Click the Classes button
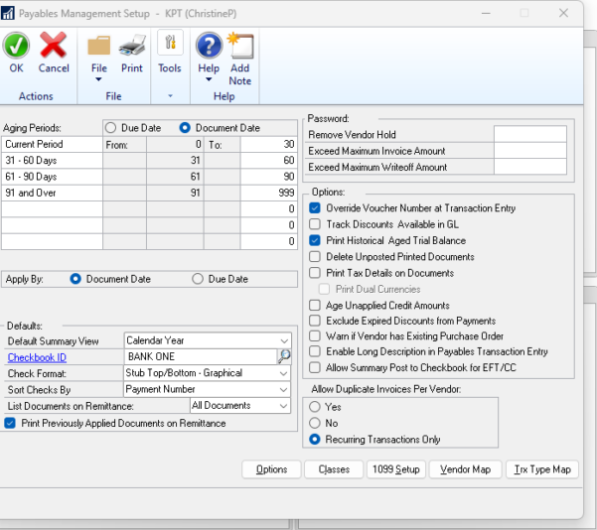 334,469
